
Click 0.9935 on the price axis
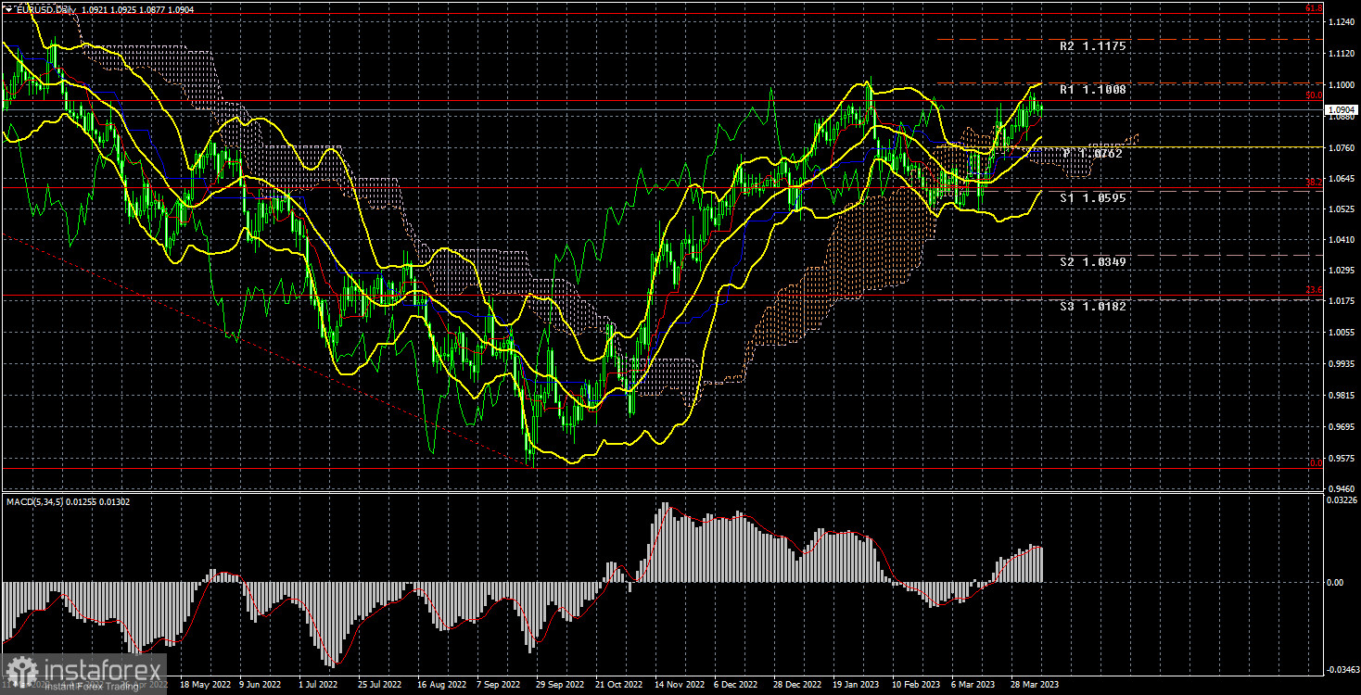(1341, 364)
